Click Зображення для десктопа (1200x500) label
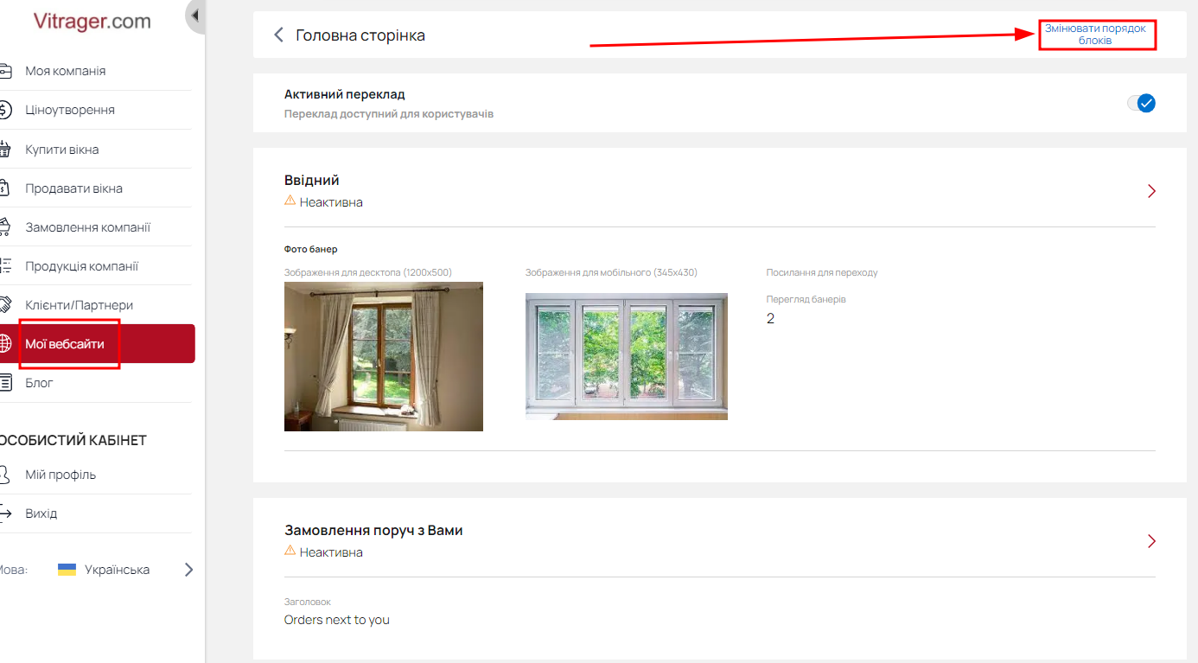 coord(368,272)
